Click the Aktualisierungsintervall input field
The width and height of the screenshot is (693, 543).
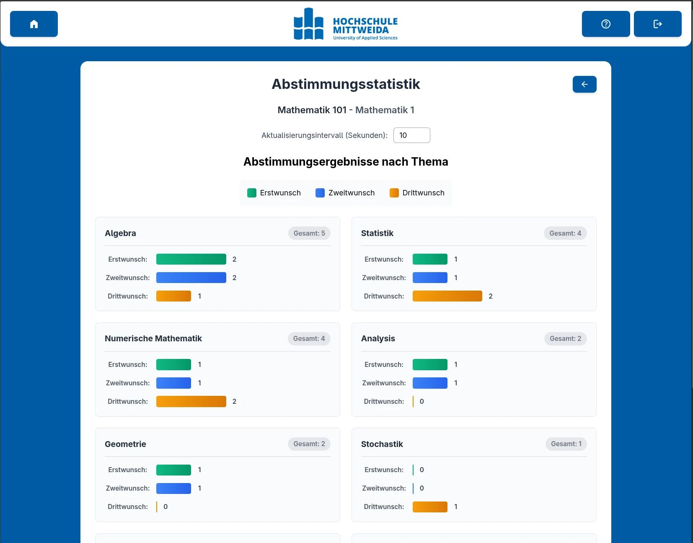(x=411, y=135)
